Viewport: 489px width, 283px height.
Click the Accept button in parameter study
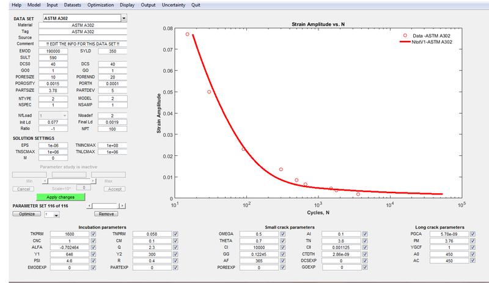(114, 189)
